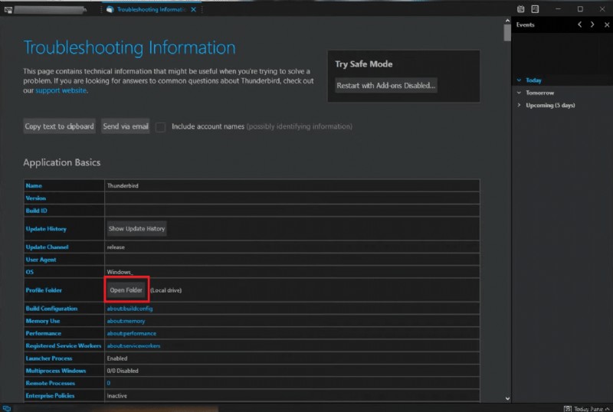Click the status bar online icon
Viewport: 613px width, 412px height.
pyautogui.click(x=7, y=408)
